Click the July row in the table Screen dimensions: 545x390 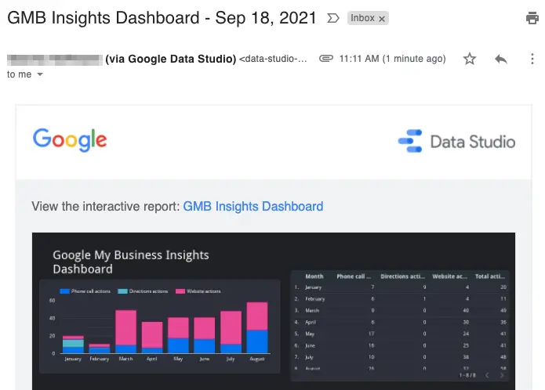click(400, 357)
